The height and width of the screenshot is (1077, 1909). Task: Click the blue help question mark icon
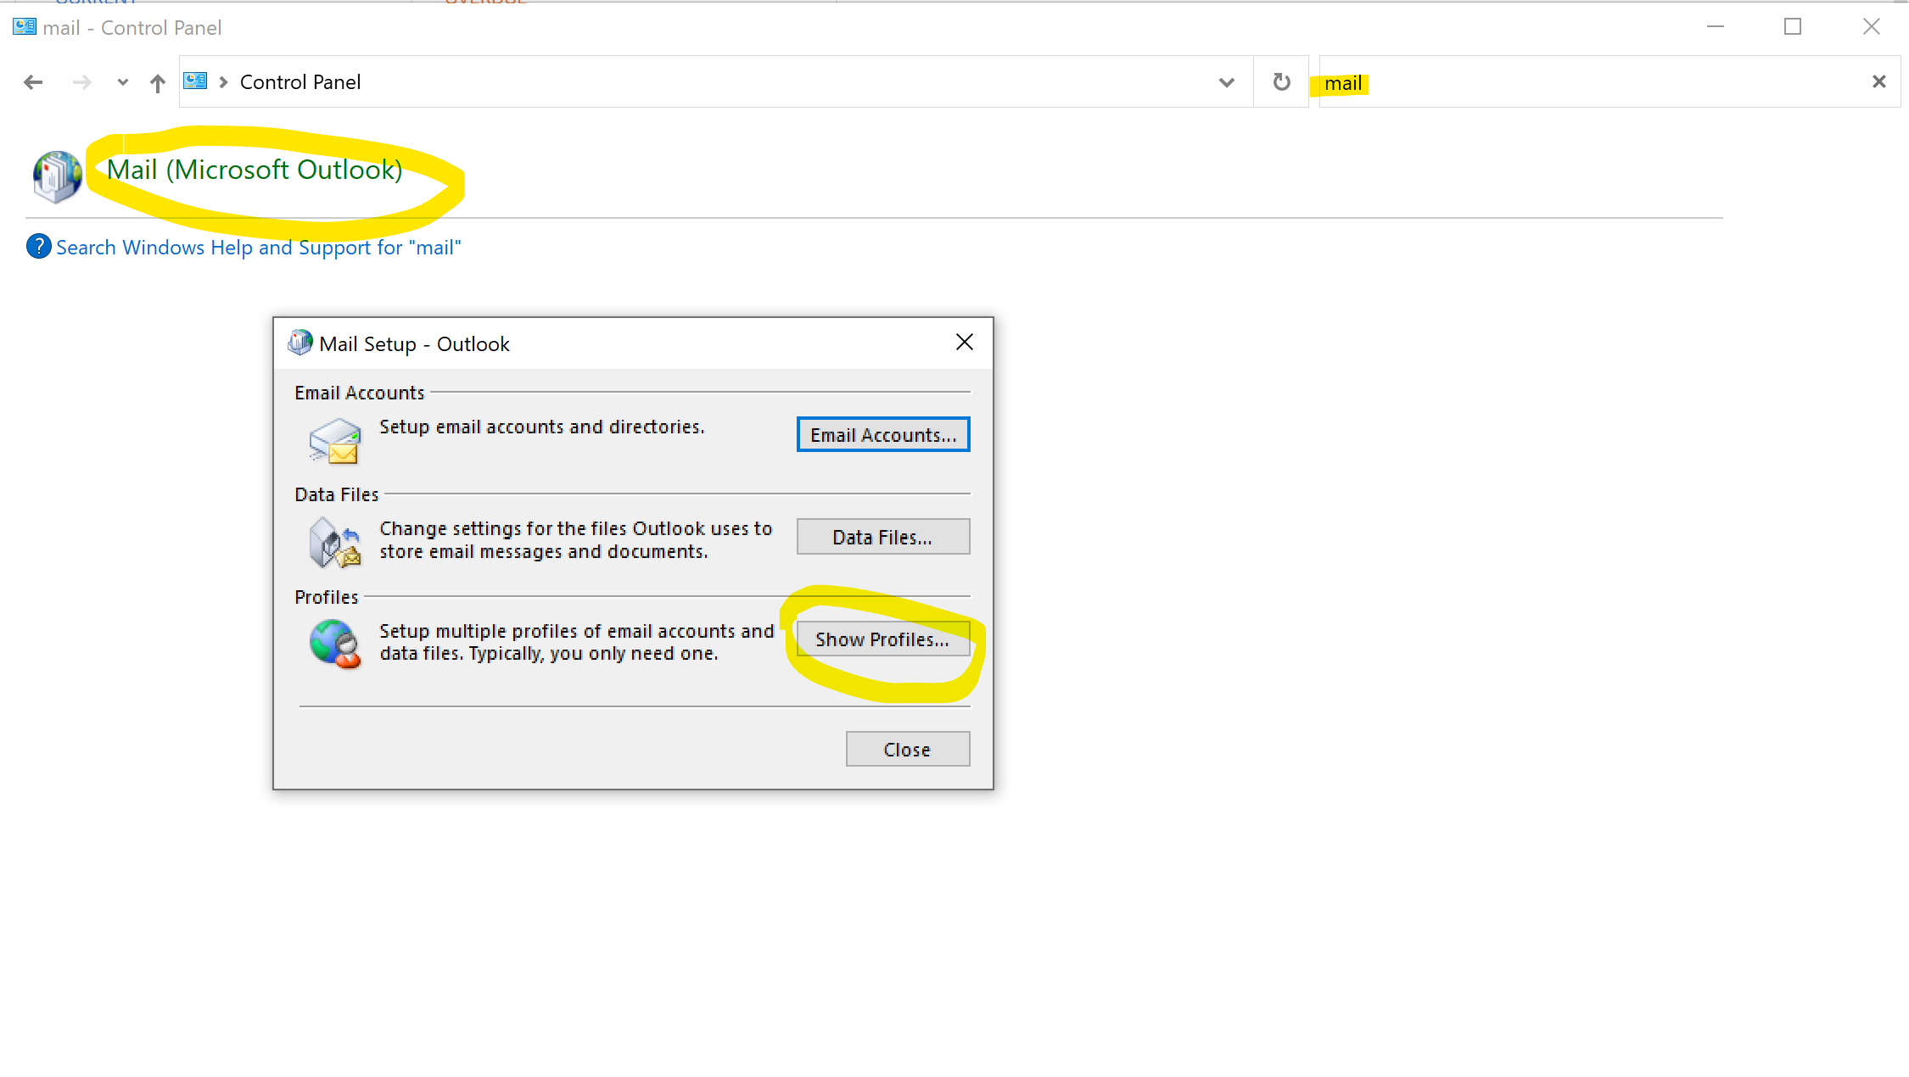(38, 247)
